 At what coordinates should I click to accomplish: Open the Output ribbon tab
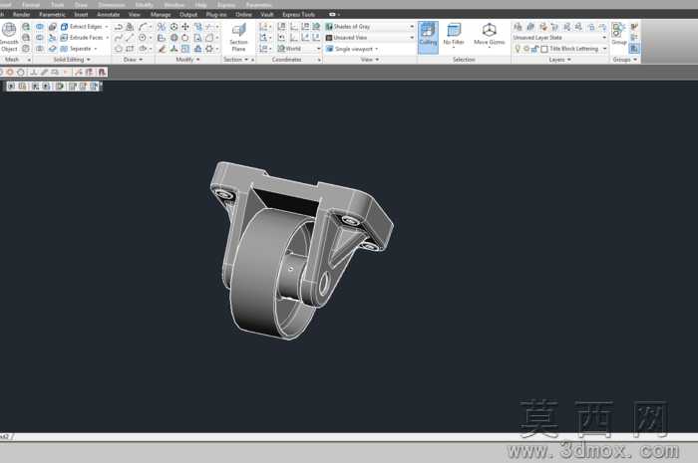(x=188, y=15)
